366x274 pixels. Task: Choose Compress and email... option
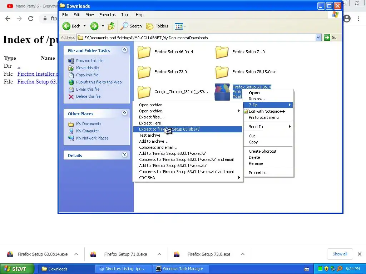(188, 147)
